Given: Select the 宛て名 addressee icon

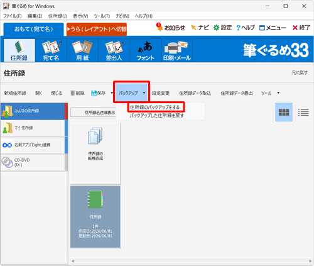Looking at the screenshot, I should pos(51,50).
